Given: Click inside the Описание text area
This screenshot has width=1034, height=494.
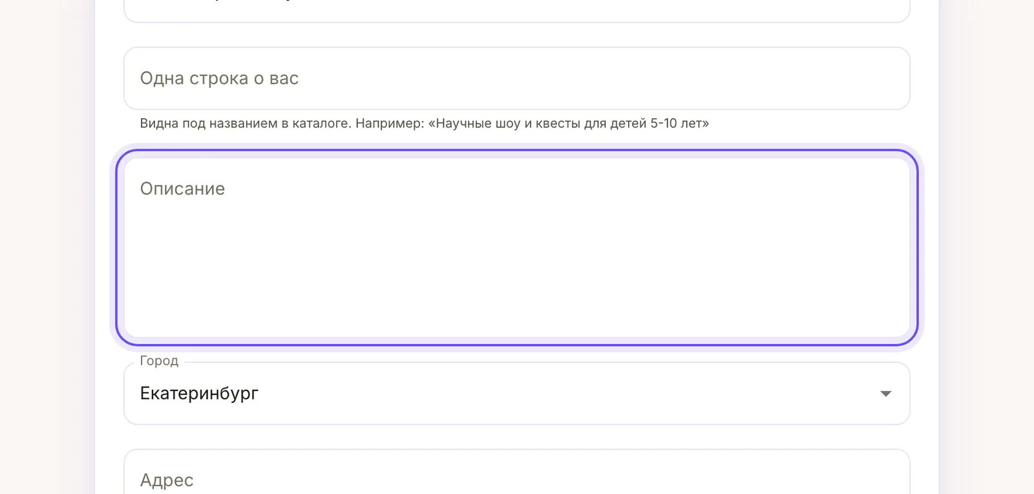Looking at the screenshot, I should [x=517, y=248].
